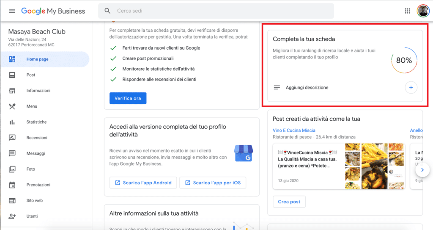Click the Statistiche bar chart icon
The image size is (433, 230).
(x=12, y=122)
